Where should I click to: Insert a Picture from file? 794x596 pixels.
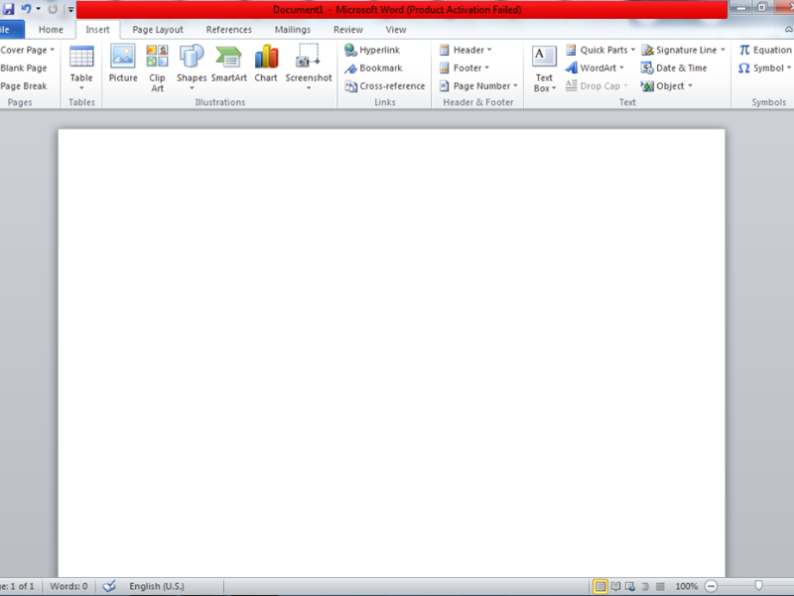point(123,64)
